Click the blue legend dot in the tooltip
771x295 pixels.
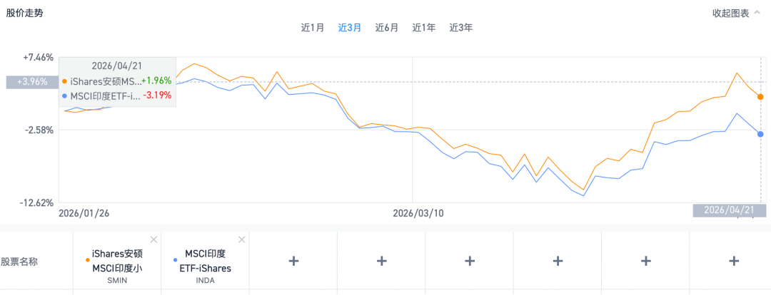pos(65,95)
